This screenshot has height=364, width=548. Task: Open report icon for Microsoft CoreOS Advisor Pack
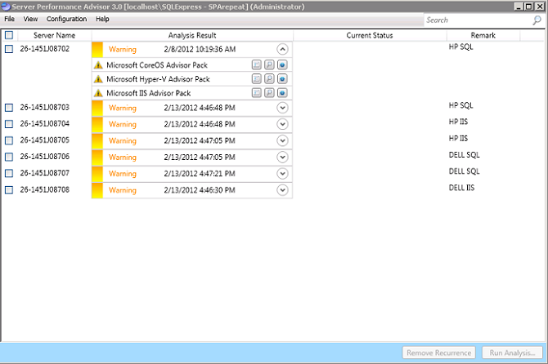tap(257, 64)
